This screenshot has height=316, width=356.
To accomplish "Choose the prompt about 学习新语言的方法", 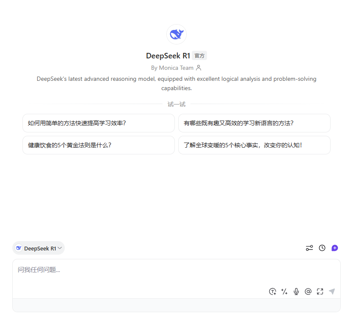I will pos(254,123).
